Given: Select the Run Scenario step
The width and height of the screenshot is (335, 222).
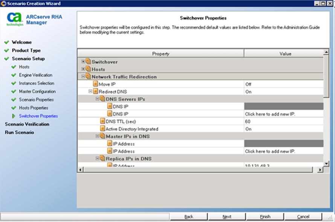Looking at the screenshot, I should point(20,132).
